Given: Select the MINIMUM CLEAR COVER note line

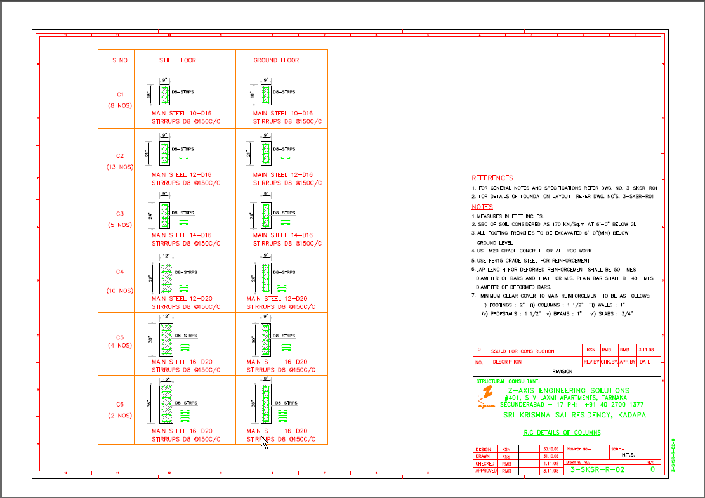Looking at the screenshot, I should tap(561, 296).
